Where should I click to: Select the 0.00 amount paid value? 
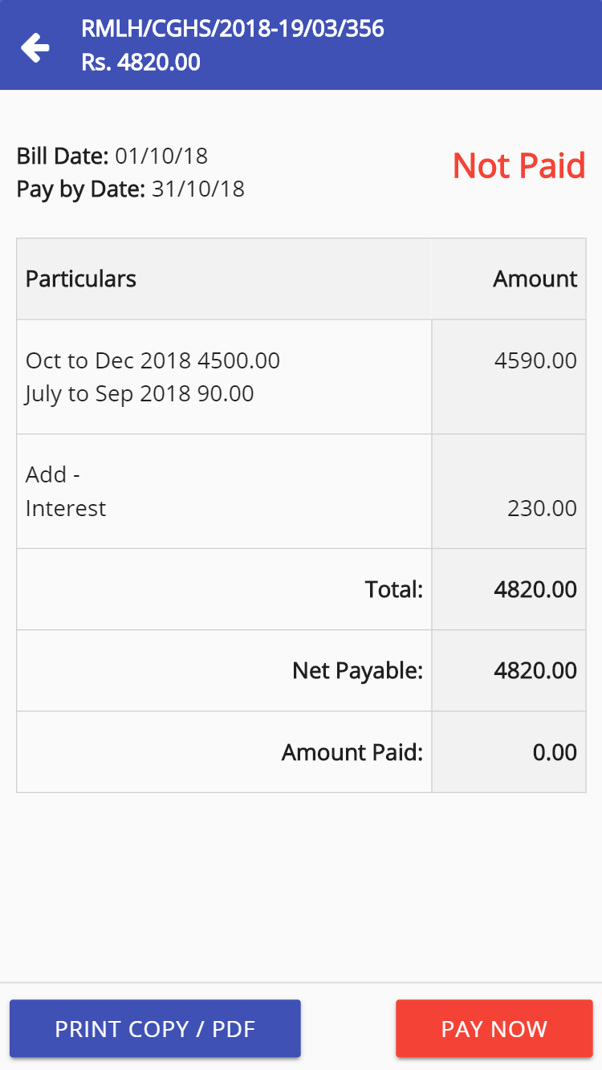pyautogui.click(x=555, y=752)
